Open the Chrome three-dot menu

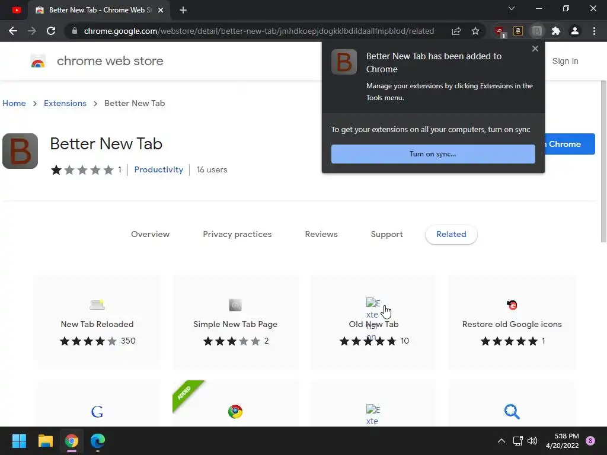[594, 31]
